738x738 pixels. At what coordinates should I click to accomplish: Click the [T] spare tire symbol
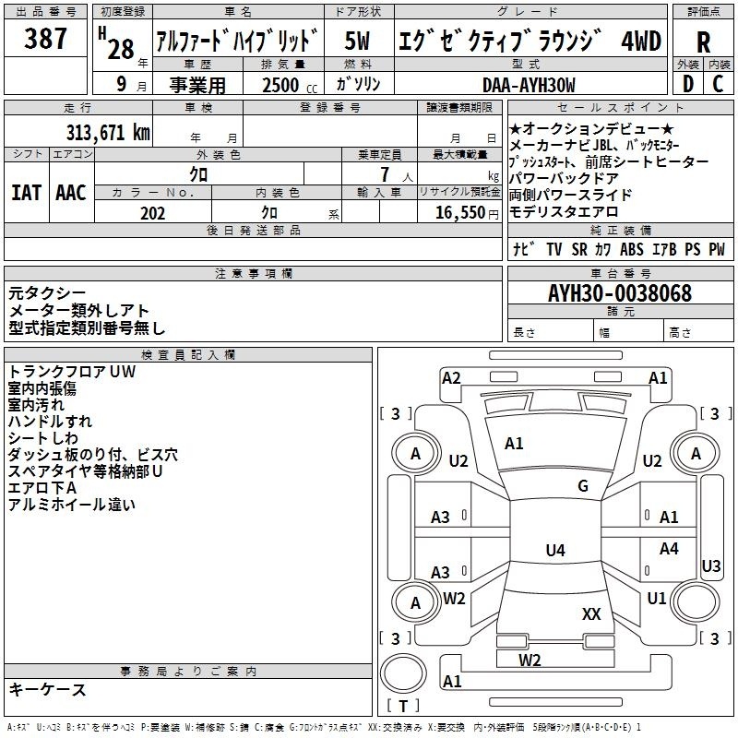pos(403,707)
